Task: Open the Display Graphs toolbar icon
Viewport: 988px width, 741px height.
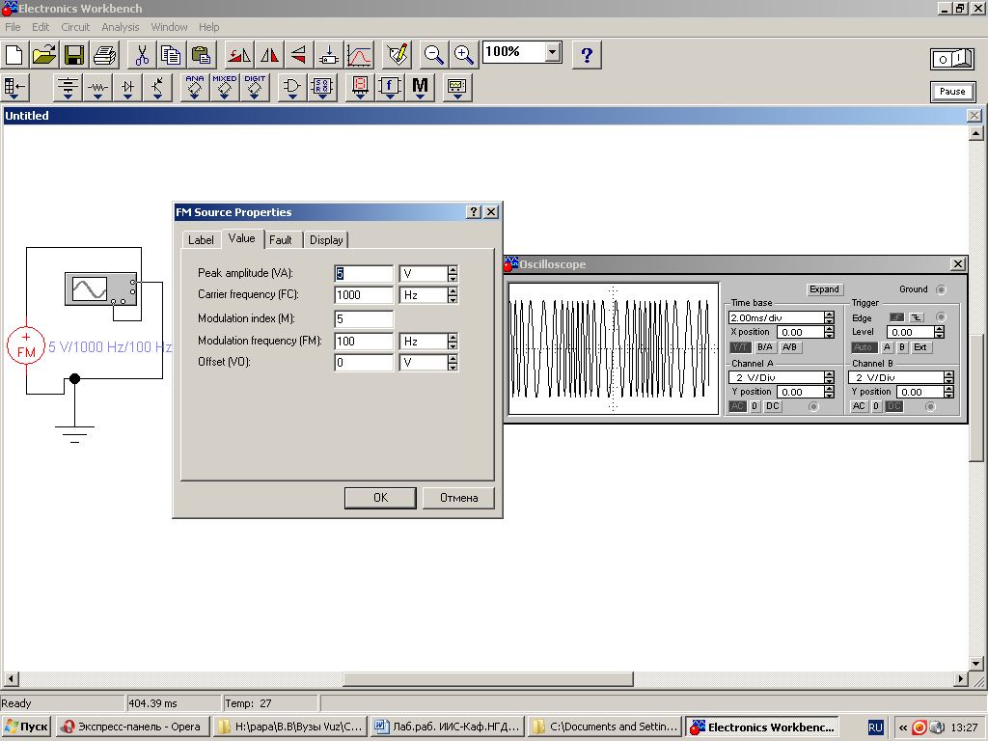Action: point(359,54)
